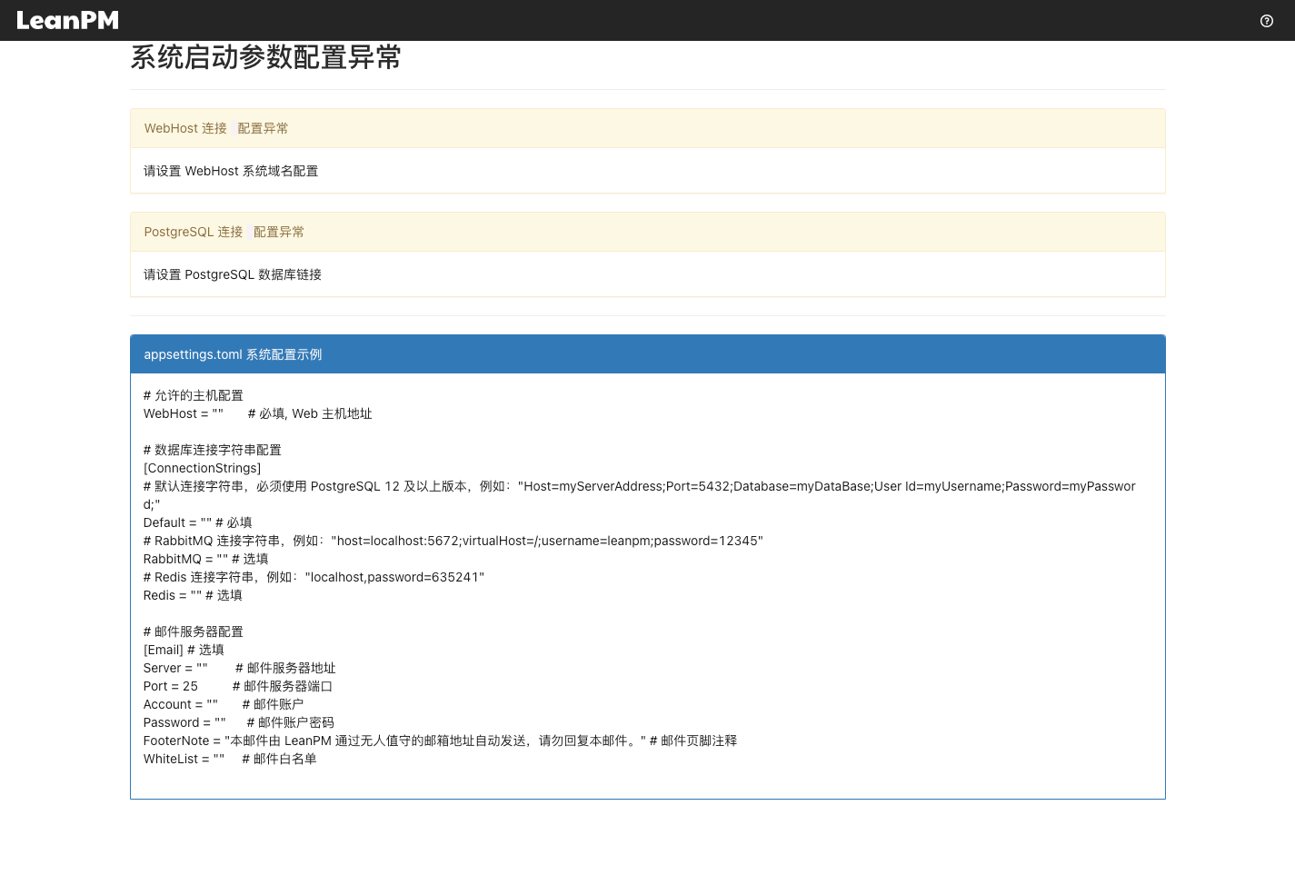Click the WebHost 连接 panel heading
Image resolution: width=1295 pixels, height=885 pixels.
185,128
